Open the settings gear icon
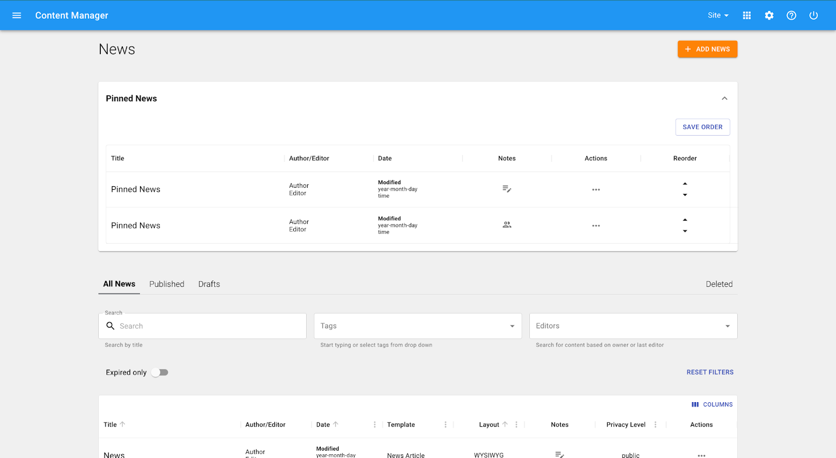 [769, 16]
